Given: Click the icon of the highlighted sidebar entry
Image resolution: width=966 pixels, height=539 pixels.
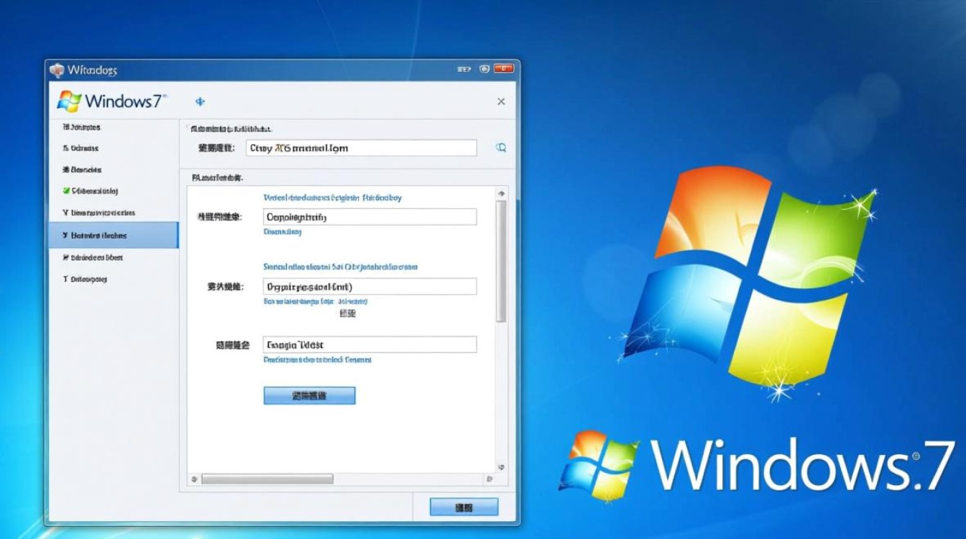Looking at the screenshot, I should [65, 235].
